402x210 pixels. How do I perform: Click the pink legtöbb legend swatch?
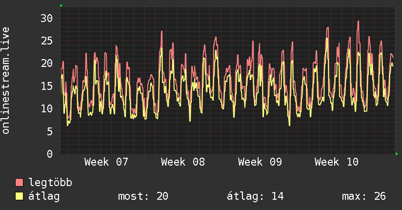pyautogui.click(x=19, y=182)
